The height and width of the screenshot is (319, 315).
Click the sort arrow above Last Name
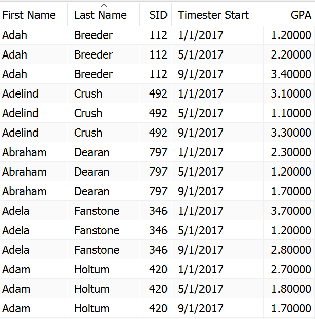[104, 6]
